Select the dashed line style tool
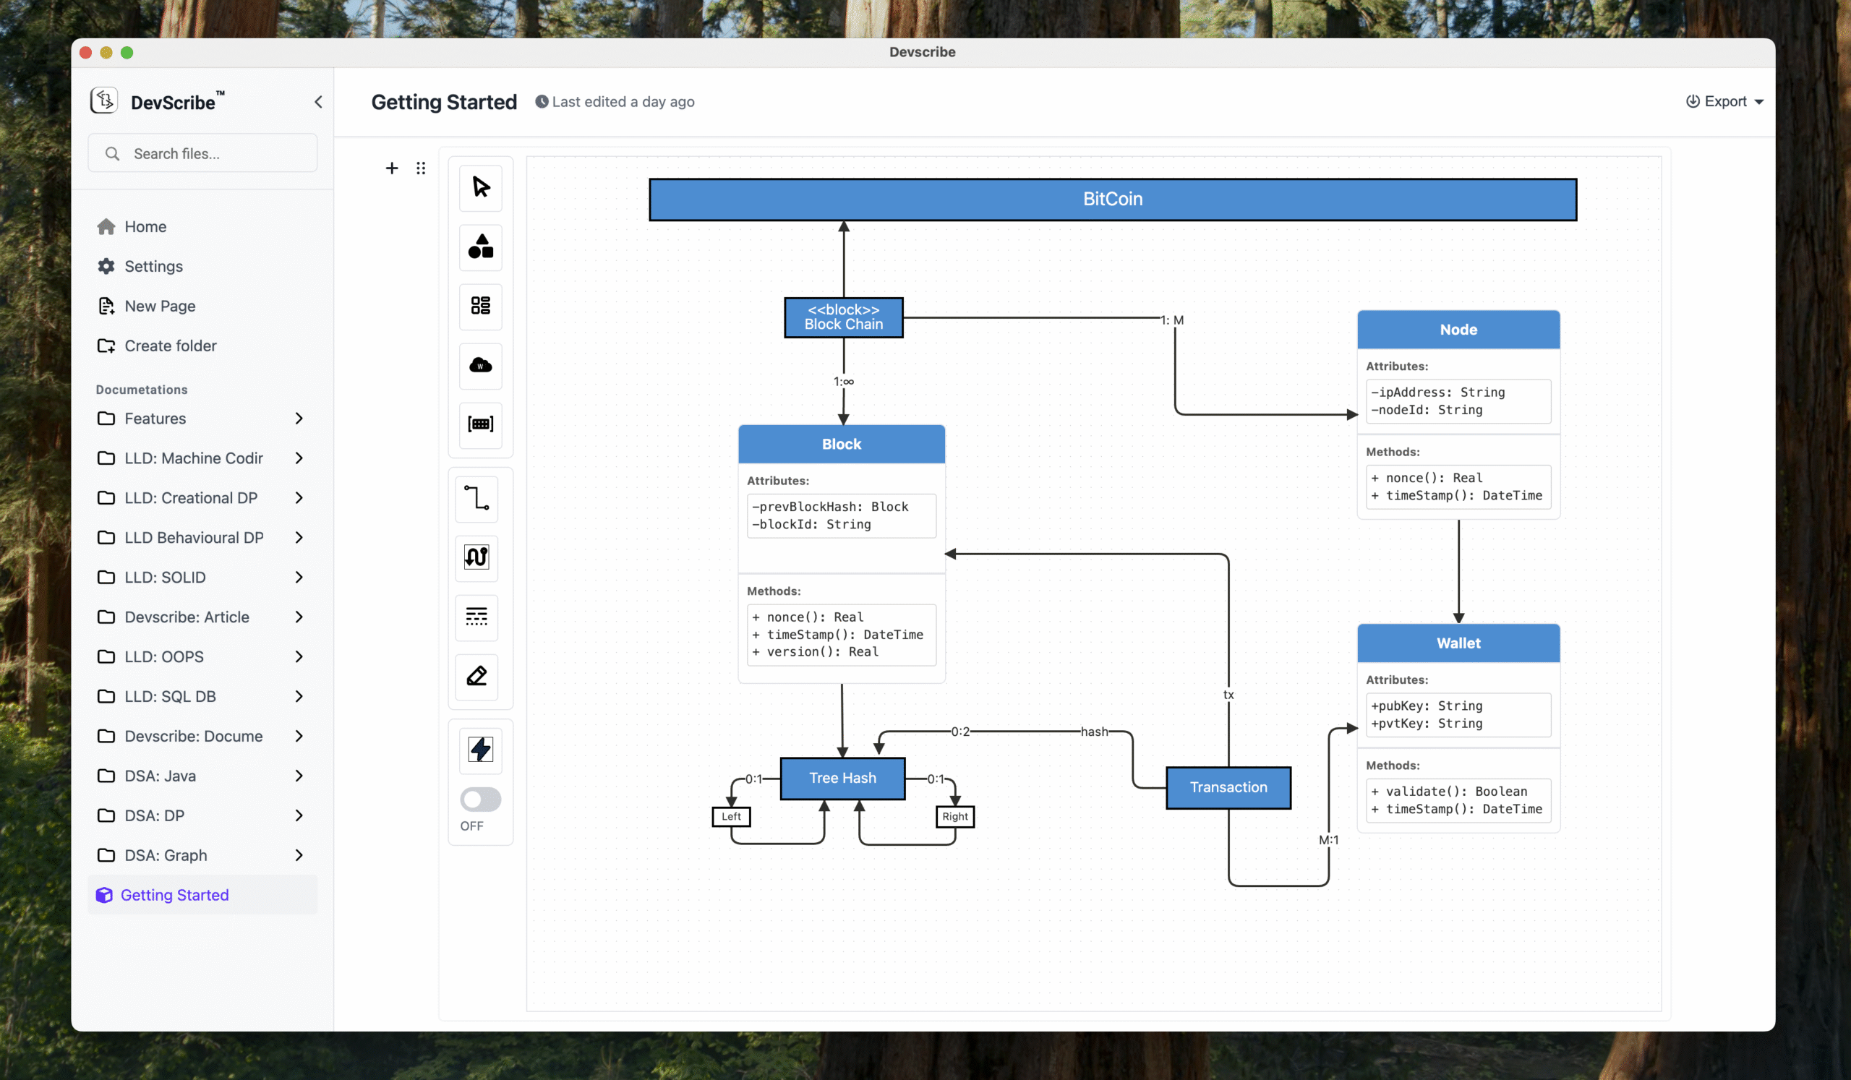1851x1080 pixels. [x=476, y=617]
